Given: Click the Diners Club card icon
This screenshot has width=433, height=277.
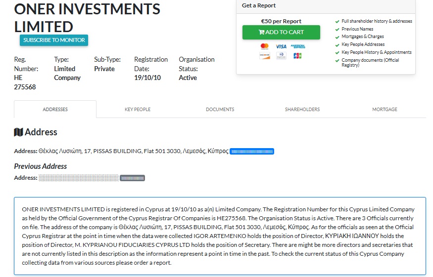Looking at the screenshot, I should [281, 56].
